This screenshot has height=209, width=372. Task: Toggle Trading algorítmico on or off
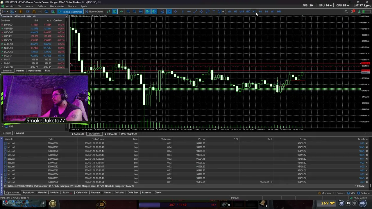click(x=70, y=12)
